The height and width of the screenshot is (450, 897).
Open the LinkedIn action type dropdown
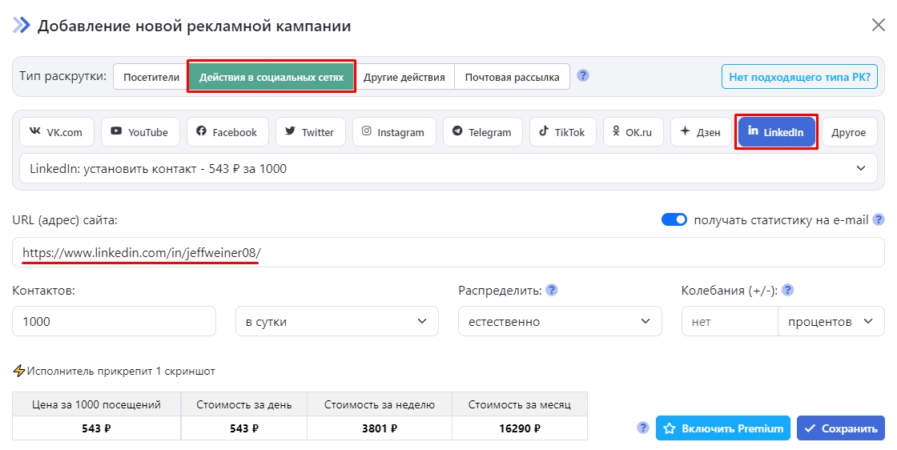coord(448,169)
